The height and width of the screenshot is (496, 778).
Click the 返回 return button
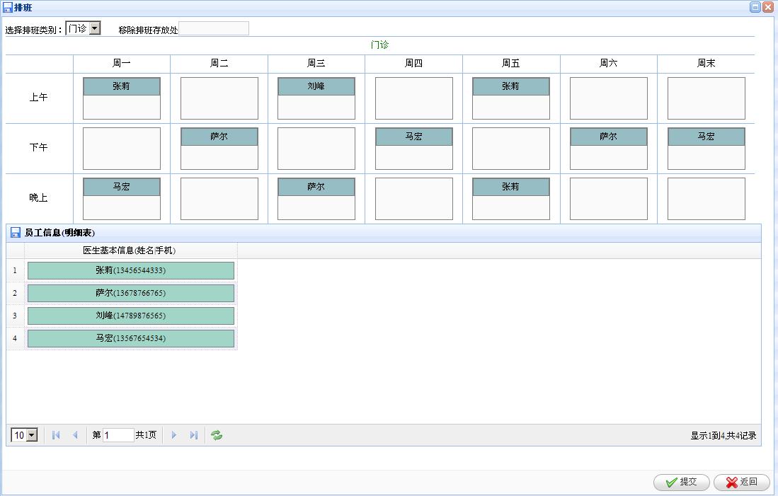742,482
